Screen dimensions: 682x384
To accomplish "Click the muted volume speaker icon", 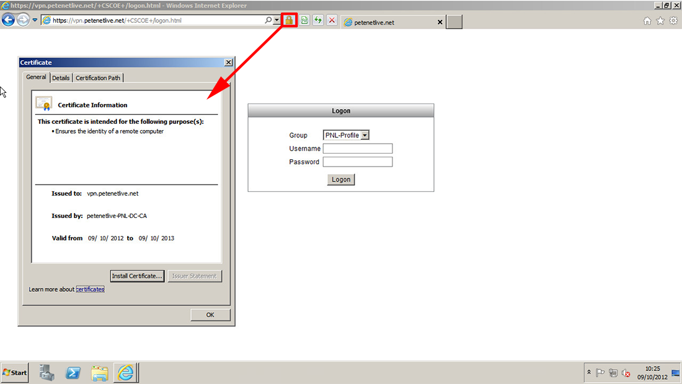I will pyautogui.click(x=626, y=373).
